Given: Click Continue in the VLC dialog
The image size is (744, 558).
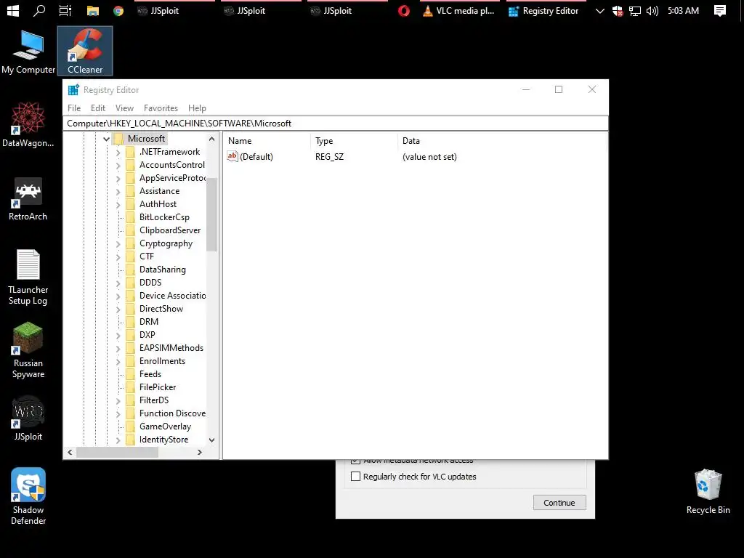Looking at the screenshot, I should point(559,503).
